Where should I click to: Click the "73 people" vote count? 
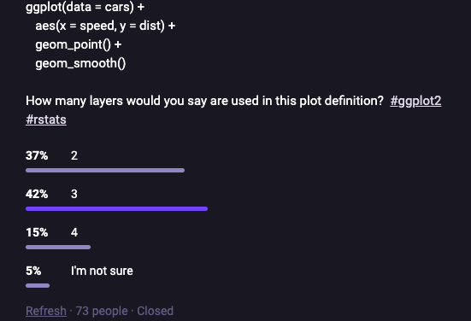(x=102, y=311)
